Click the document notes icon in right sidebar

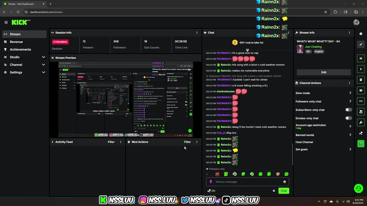361,80
